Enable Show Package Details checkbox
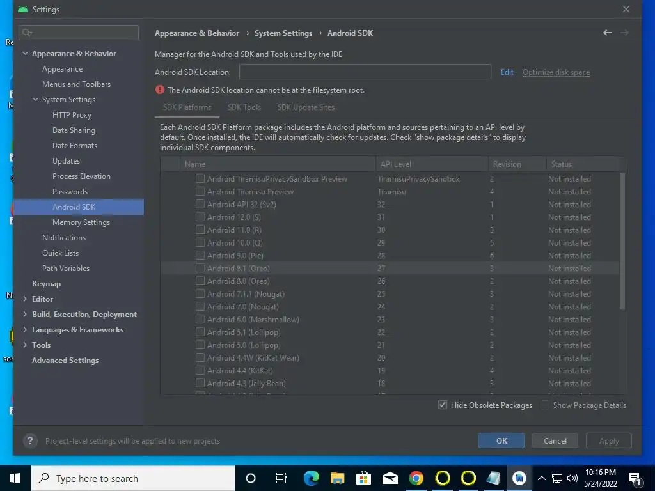Screen dimensions: 655x491 545,405
